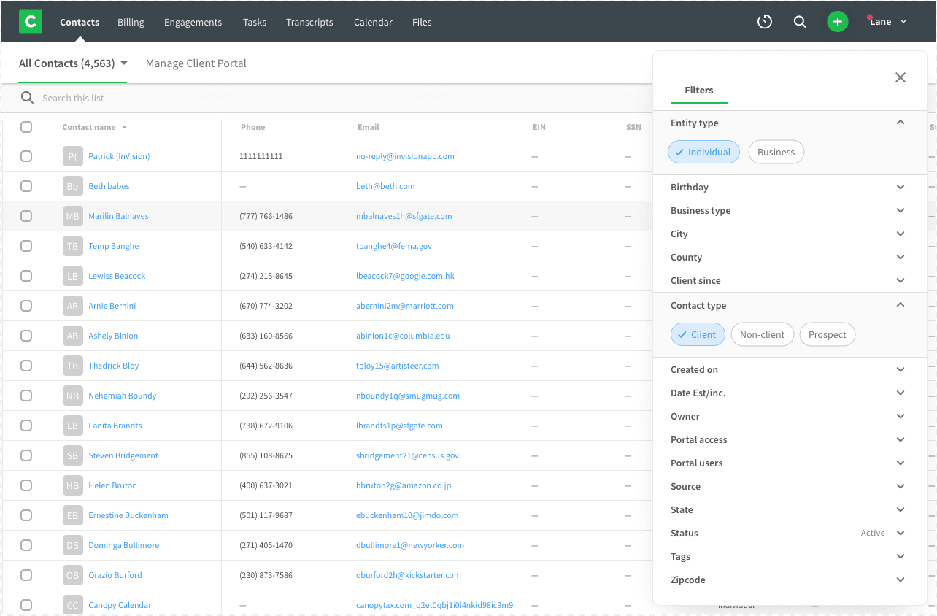Select Thedrick Bloy row checkbox
This screenshot has height=616, width=937.
[x=26, y=366]
